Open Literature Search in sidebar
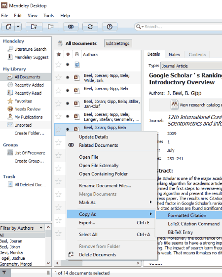 pyautogui.click(x=27, y=49)
